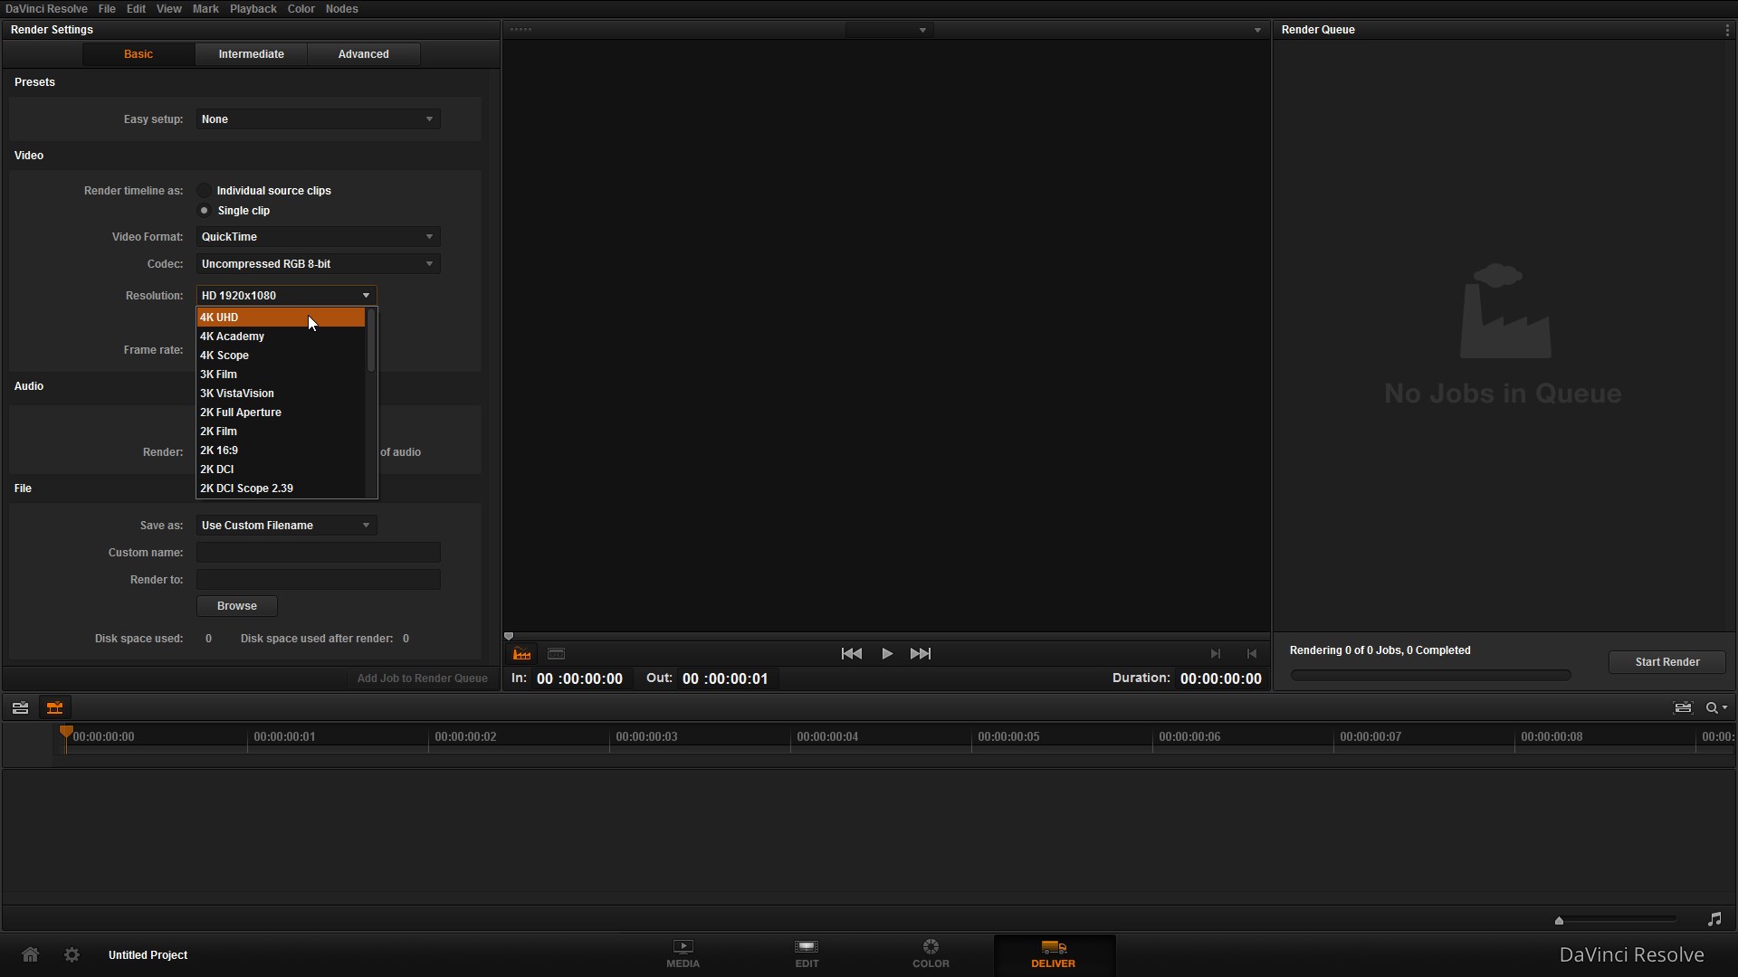Play the viewer timeline
The height and width of the screenshot is (977, 1738).
coord(887,653)
